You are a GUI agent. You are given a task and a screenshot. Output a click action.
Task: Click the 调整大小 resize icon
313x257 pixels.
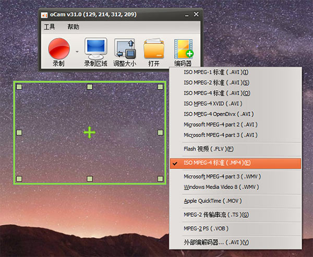tap(125, 52)
